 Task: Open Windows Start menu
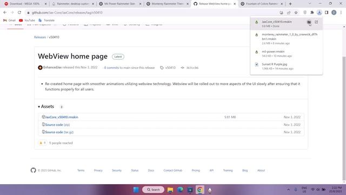(x=136, y=190)
